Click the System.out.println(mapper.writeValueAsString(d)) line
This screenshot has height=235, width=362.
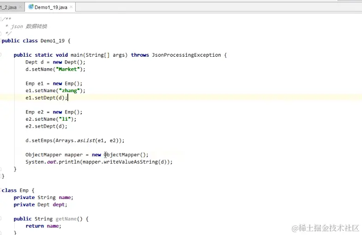[x=99, y=162]
